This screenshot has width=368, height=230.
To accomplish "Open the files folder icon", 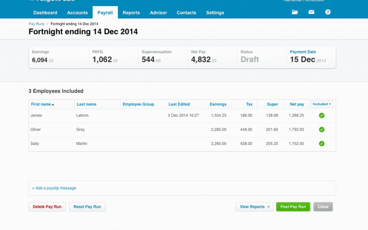I will [x=295, y=12].
